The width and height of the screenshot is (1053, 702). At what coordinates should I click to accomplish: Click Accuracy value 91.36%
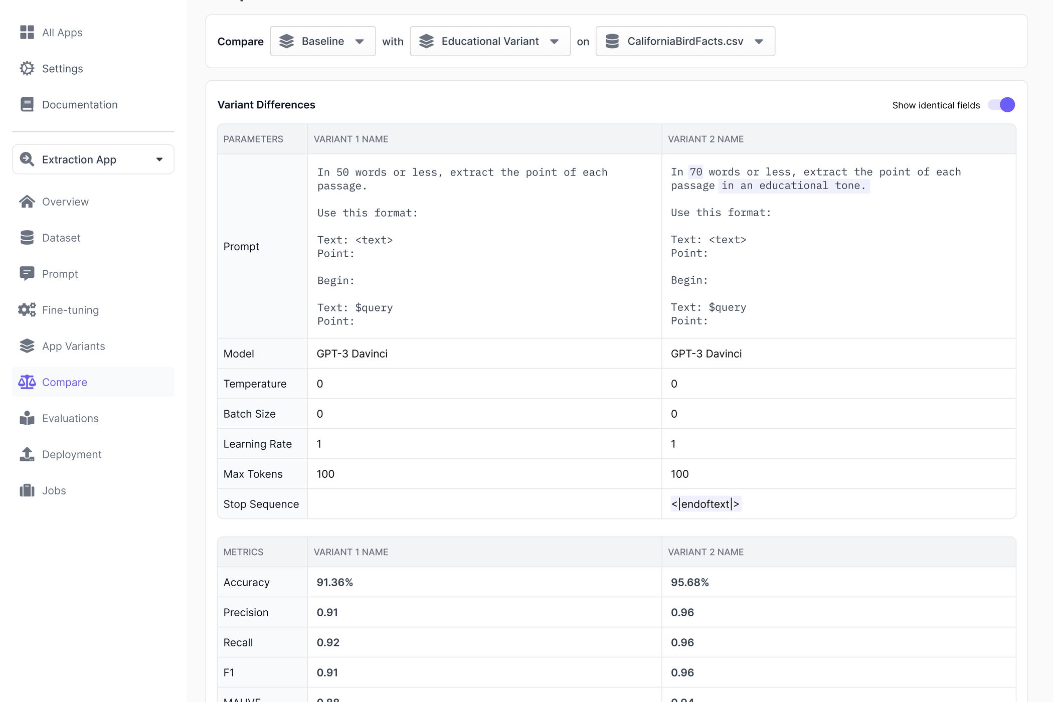(x=335, y=582)
